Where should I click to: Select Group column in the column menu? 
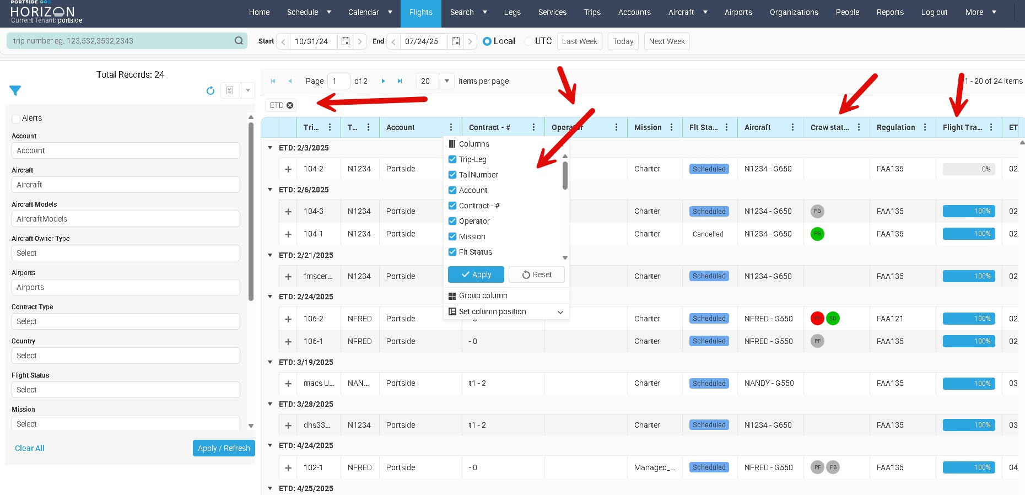coord(483,295)
